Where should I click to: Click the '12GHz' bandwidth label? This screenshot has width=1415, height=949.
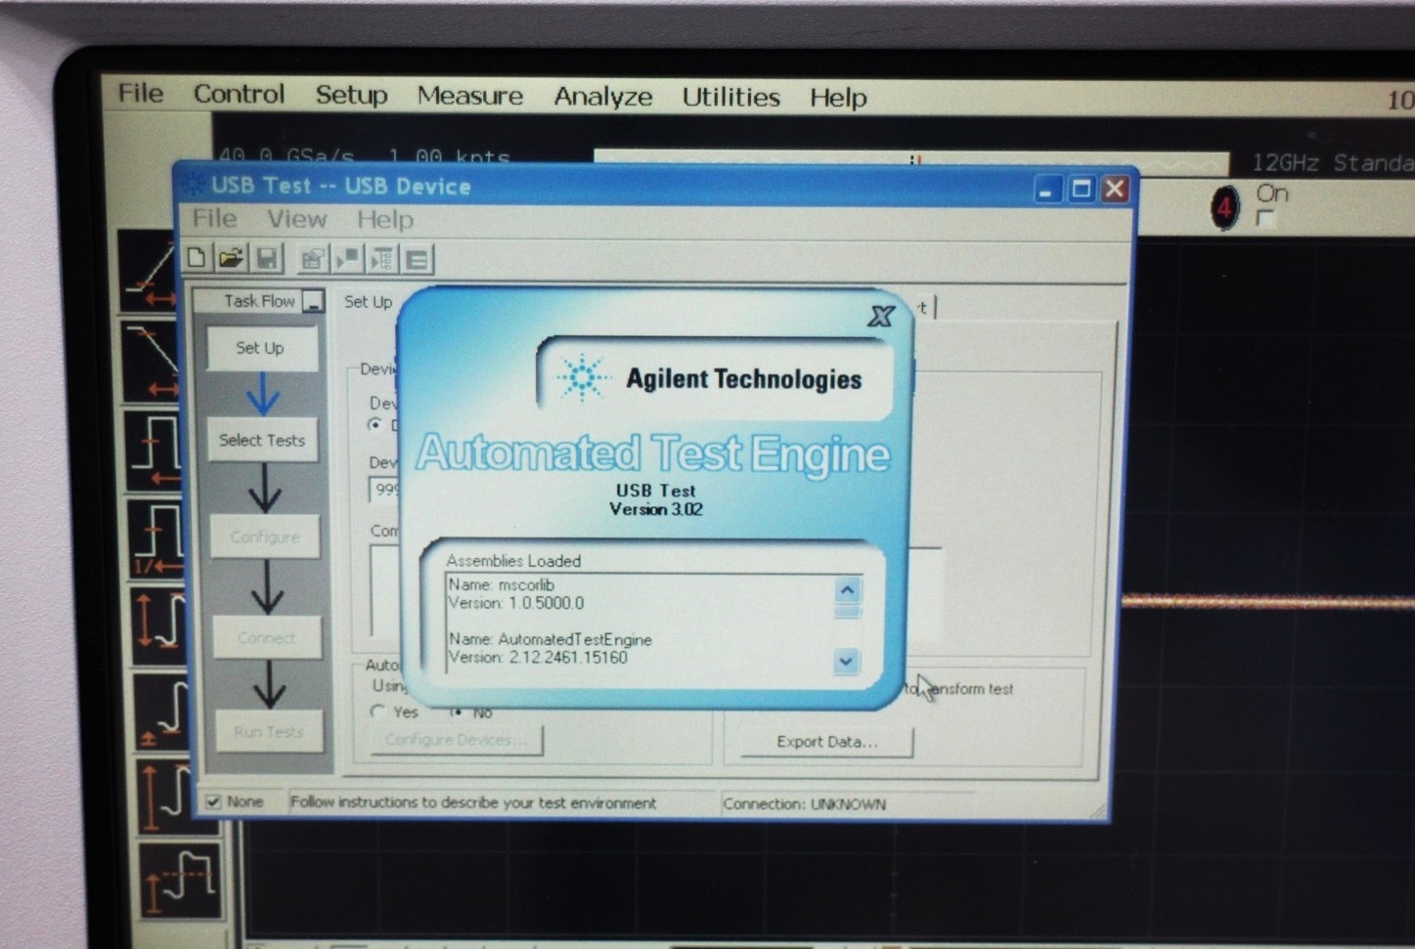[x=1287, y=162]
